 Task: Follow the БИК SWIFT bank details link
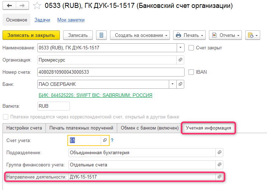click(x=95, y=95)
